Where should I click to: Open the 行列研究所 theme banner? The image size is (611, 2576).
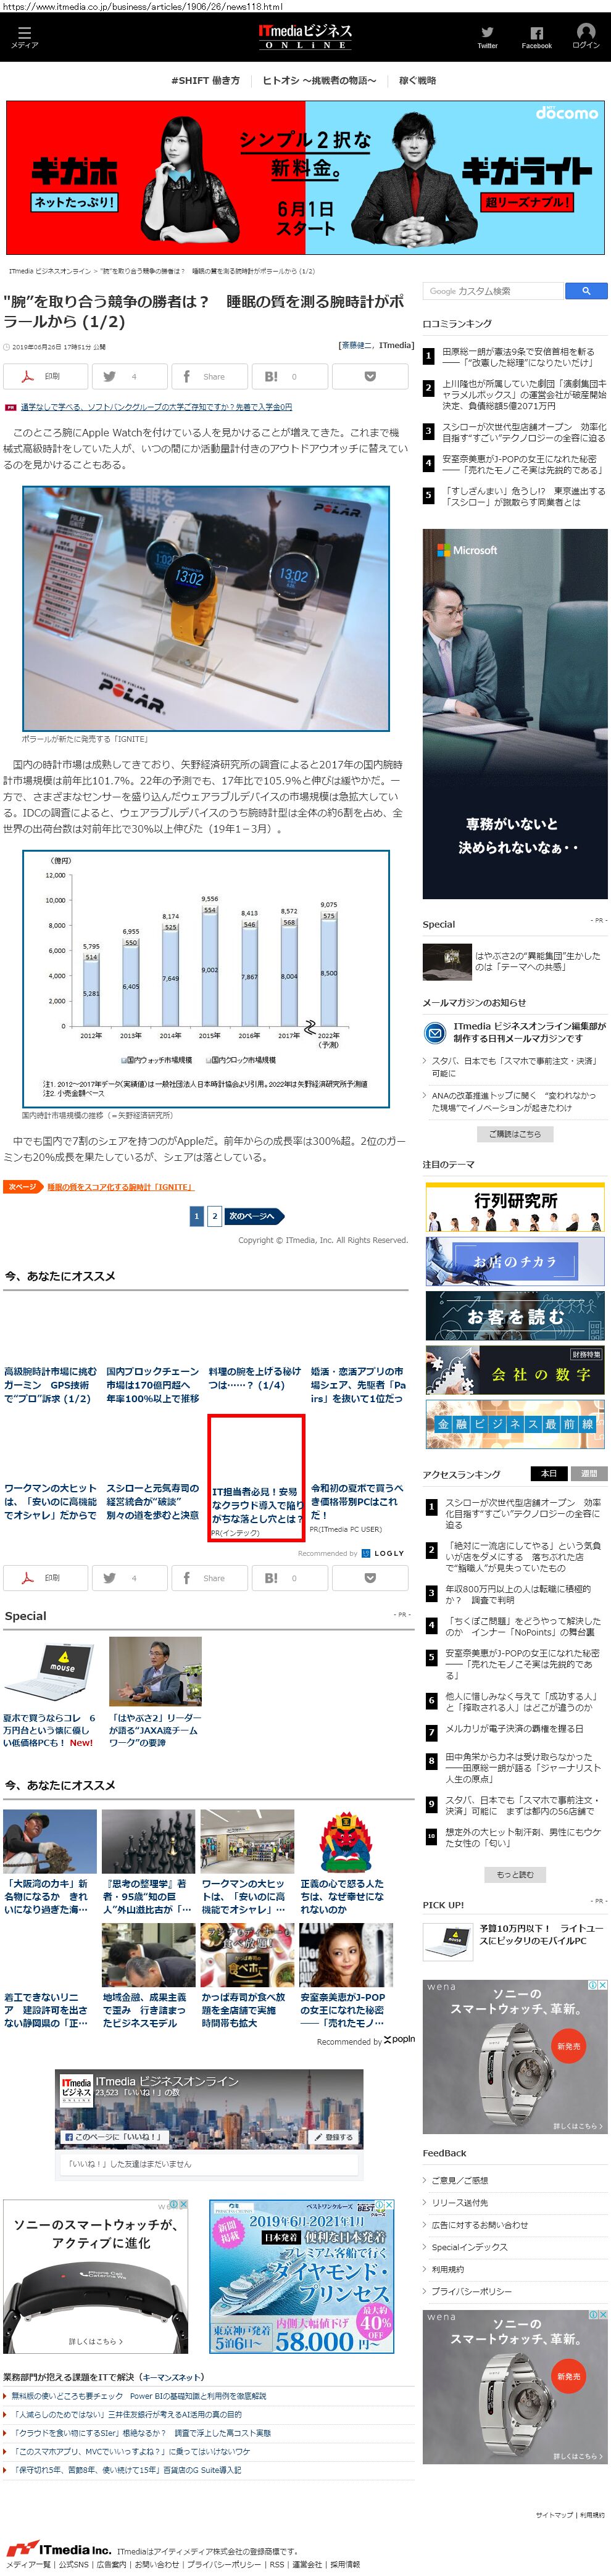tap(515, 1207)
